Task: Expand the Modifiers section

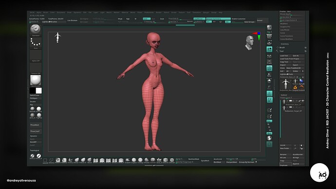Action: (284, 23)
